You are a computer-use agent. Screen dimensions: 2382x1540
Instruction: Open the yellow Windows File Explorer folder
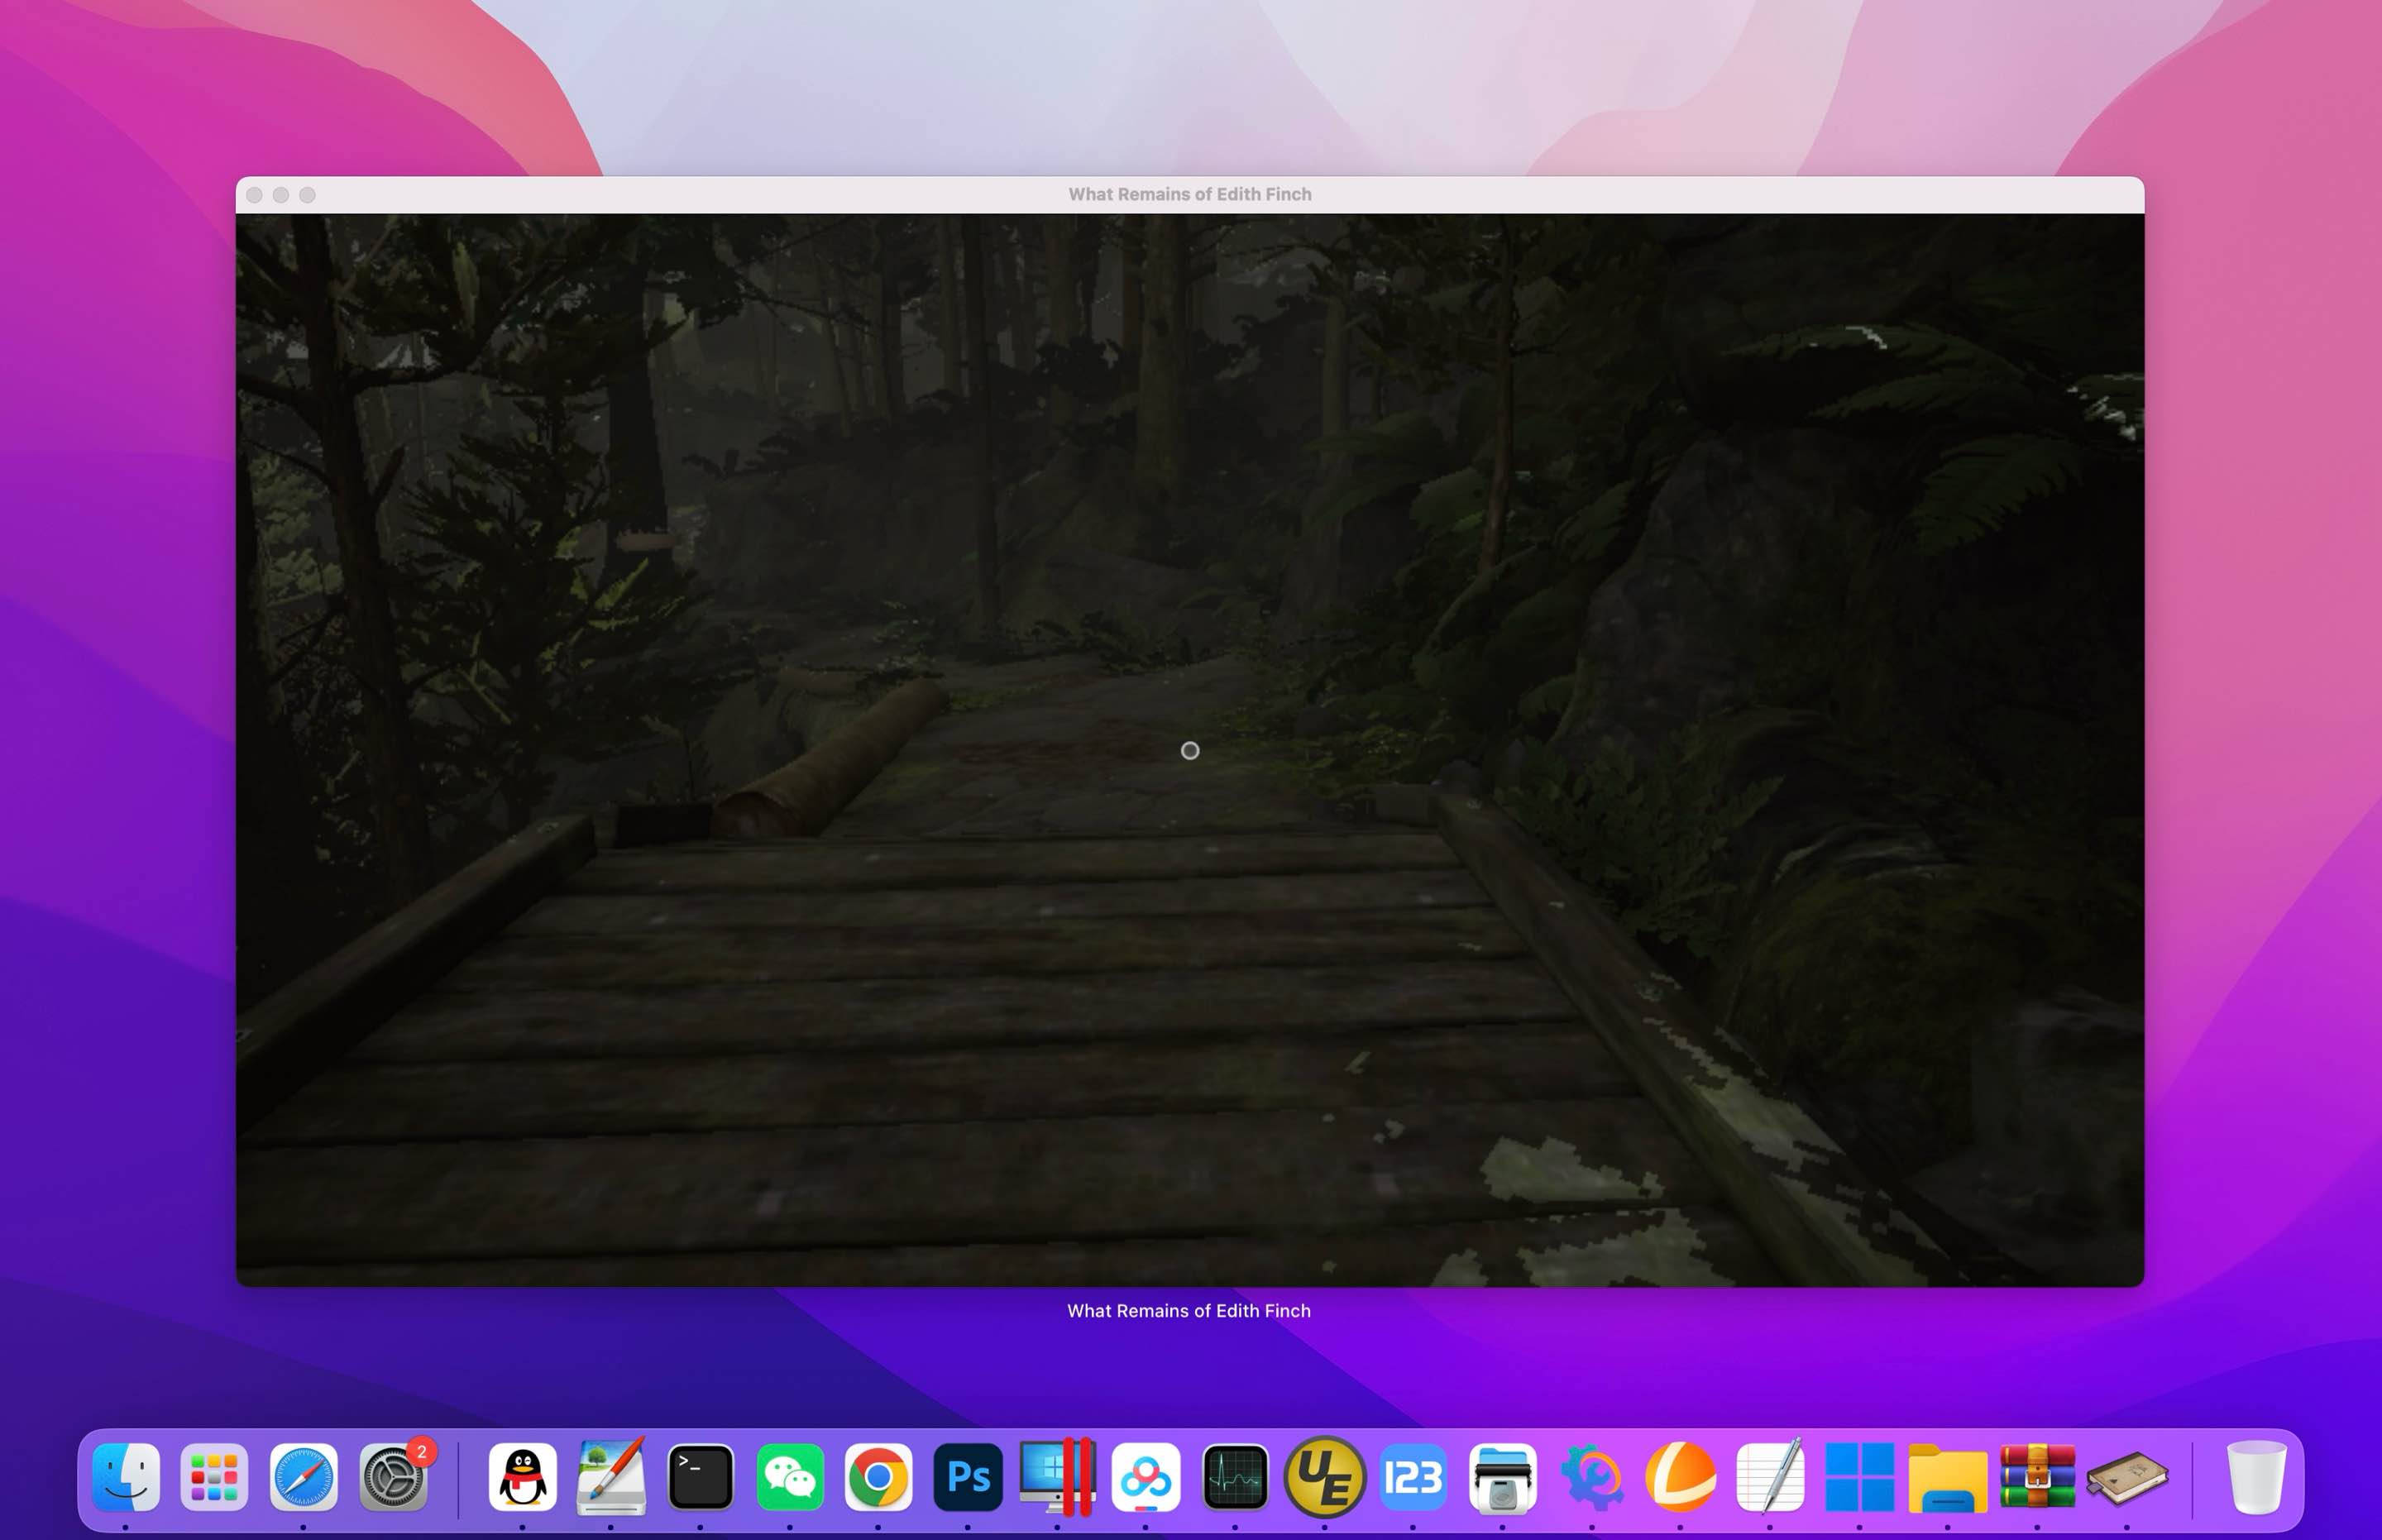[x=1948, y=1478]
